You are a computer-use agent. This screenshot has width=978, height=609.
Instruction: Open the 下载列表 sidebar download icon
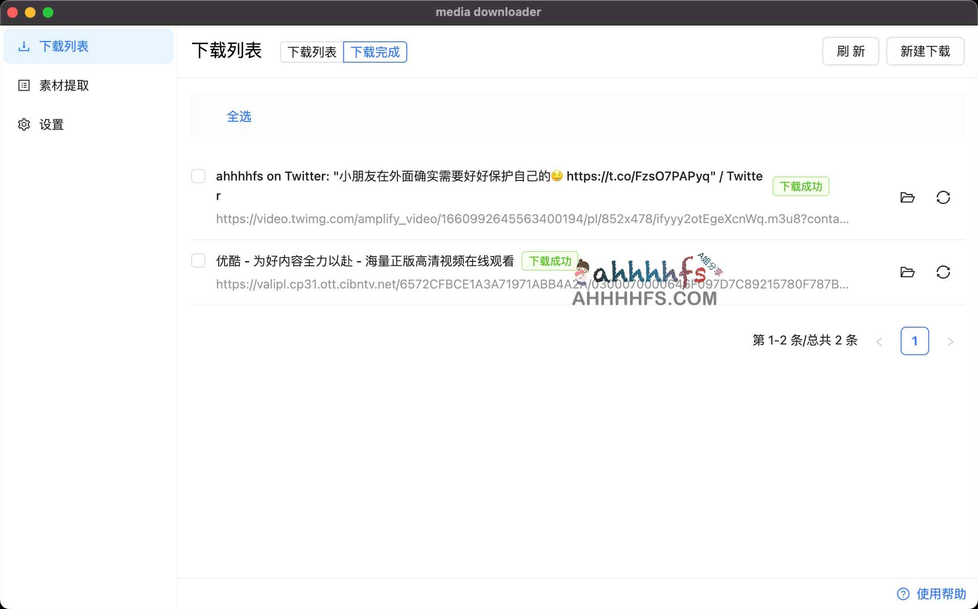tap(24, 46)
